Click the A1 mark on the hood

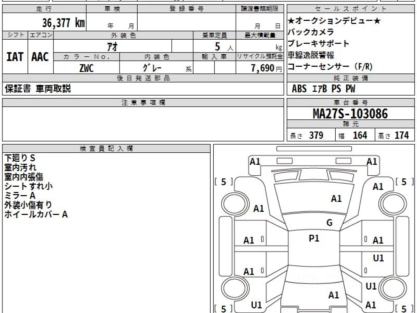click(336, 199)
